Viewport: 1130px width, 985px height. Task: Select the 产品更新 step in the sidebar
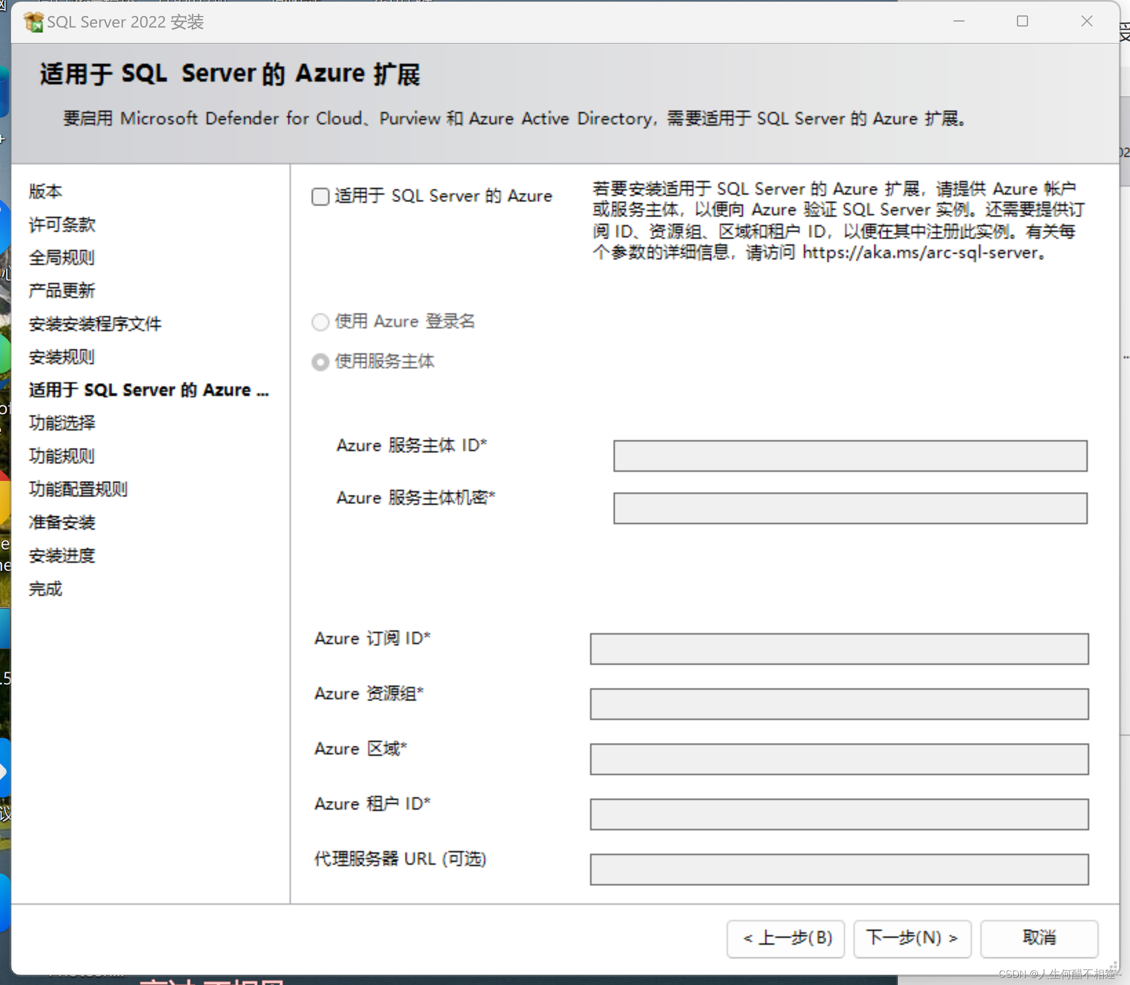pyautogui.click(x=62, y=291)
